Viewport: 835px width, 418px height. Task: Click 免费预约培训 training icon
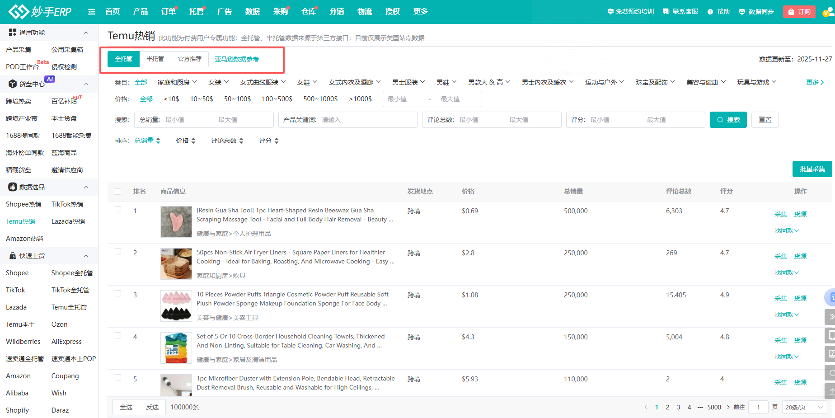click(x=610, y=12)
